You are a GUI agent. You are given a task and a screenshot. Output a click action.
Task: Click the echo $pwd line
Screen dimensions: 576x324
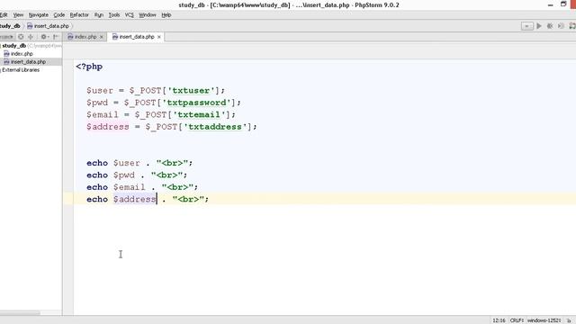(x=137, y=175)
